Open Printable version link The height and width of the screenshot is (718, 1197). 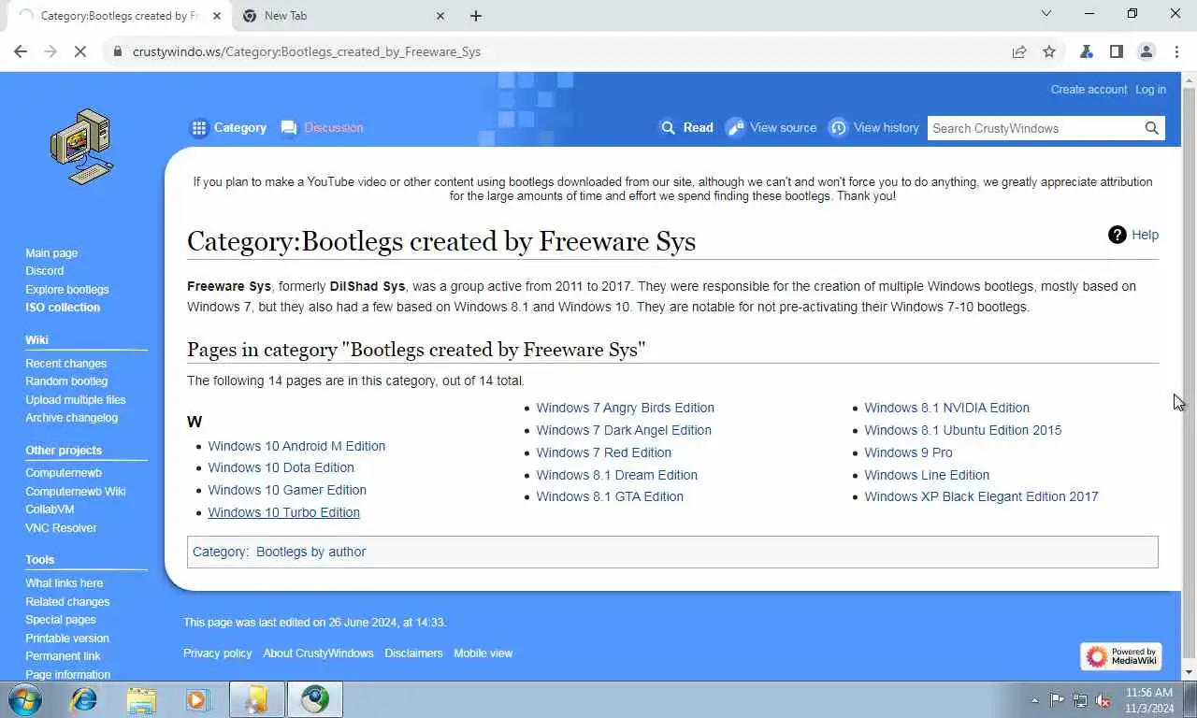point(67,639)
